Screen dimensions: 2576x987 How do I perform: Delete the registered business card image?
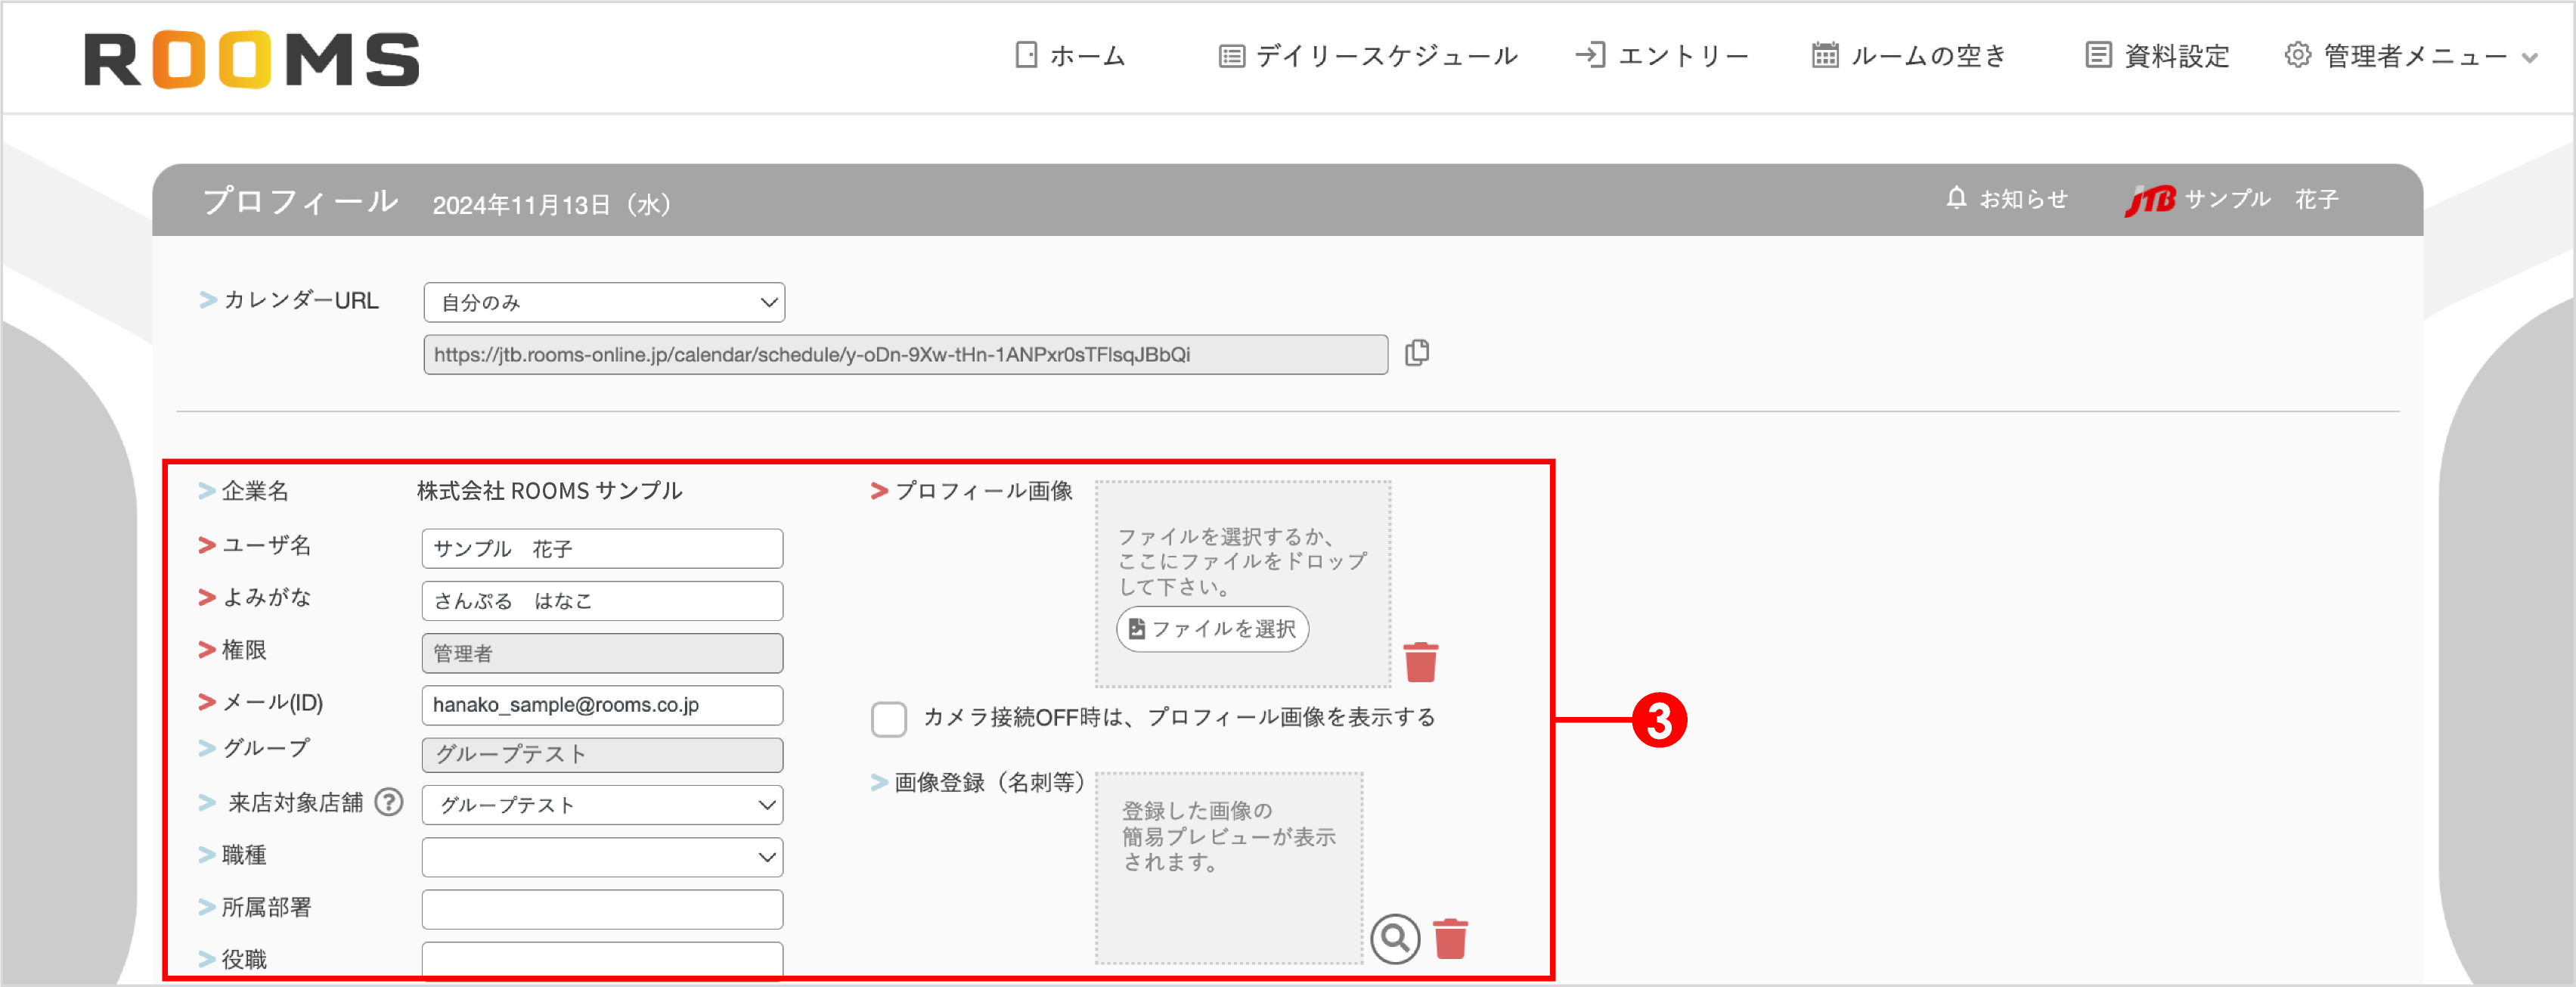point(1451,938)
